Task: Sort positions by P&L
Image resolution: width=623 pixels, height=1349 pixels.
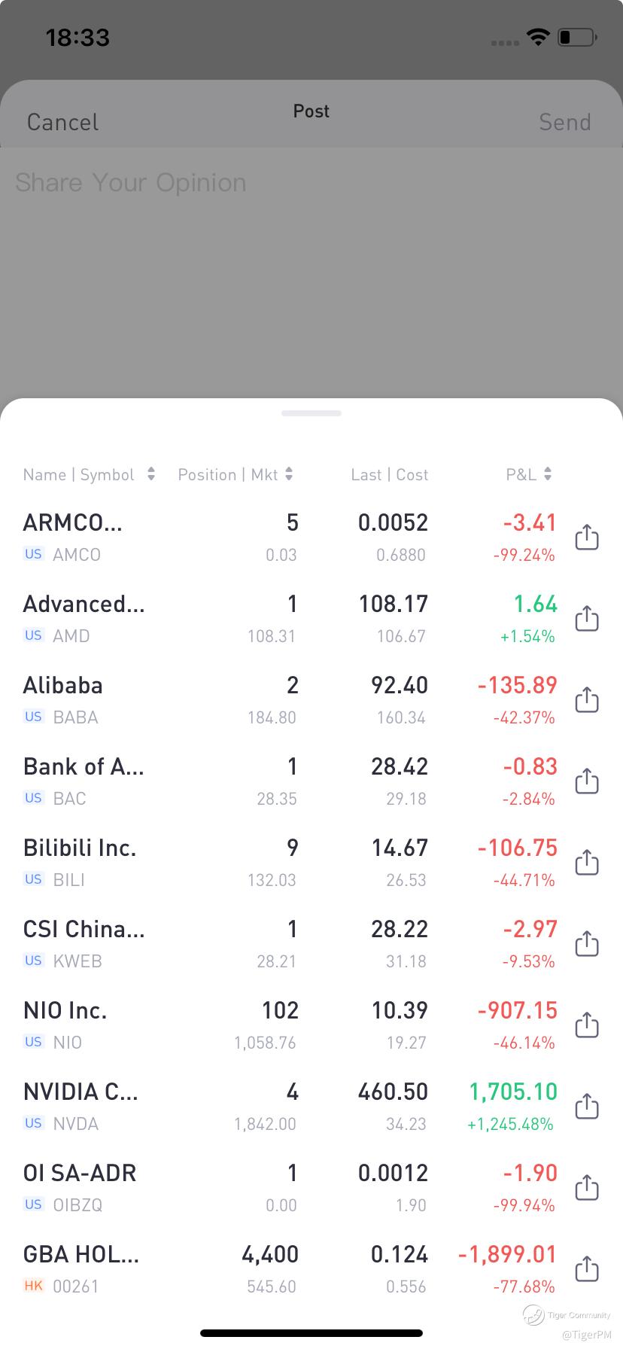Action: pos(529,474)
